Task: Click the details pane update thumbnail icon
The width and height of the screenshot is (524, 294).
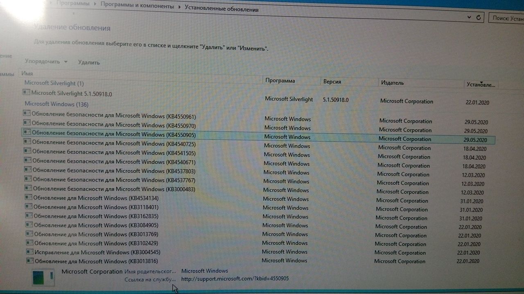Action: (x=44, y=277)
